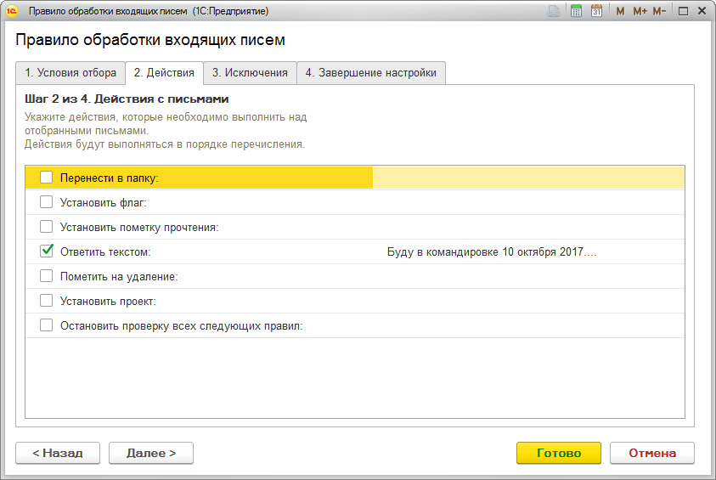Click reply text 'Буду в командировке 10 октября 2017....'
The image size is (716, 480).
click(x=492, y=252)
